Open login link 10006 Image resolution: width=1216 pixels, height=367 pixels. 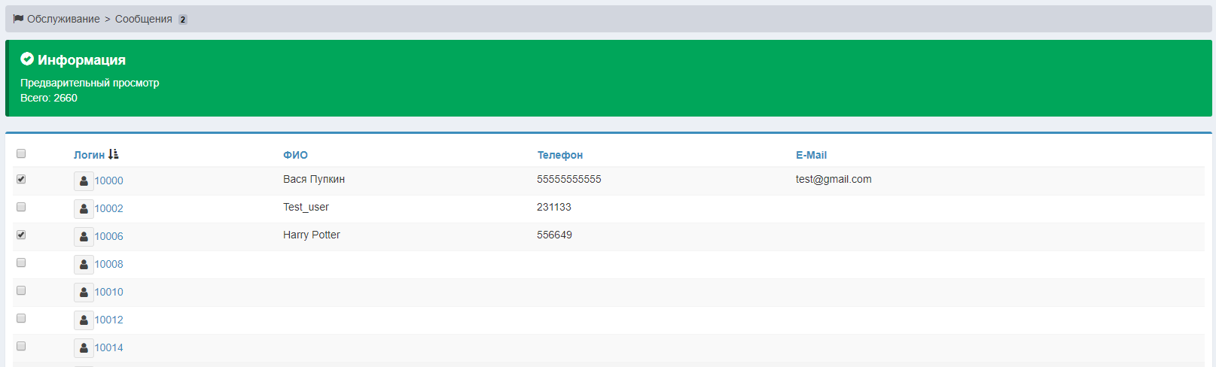tap(108, 237)
